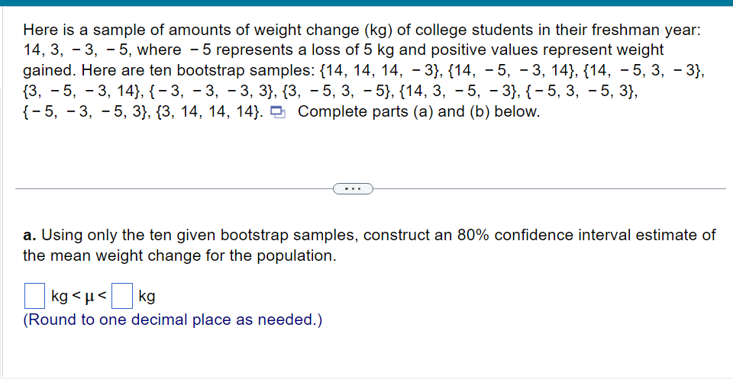The image size is (733, 379).
Task: Click the upper bound answer box
Action: pyautogui.click(x=122, y=294)
